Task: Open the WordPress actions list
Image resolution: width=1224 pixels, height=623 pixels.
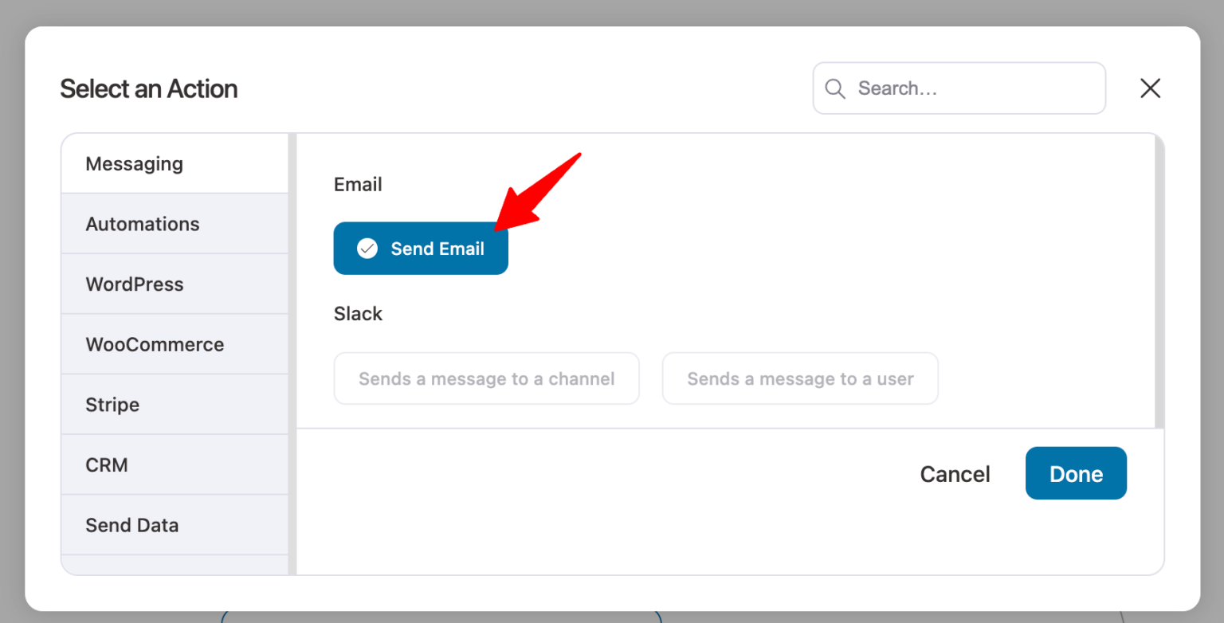Action: tap(135, 284)
